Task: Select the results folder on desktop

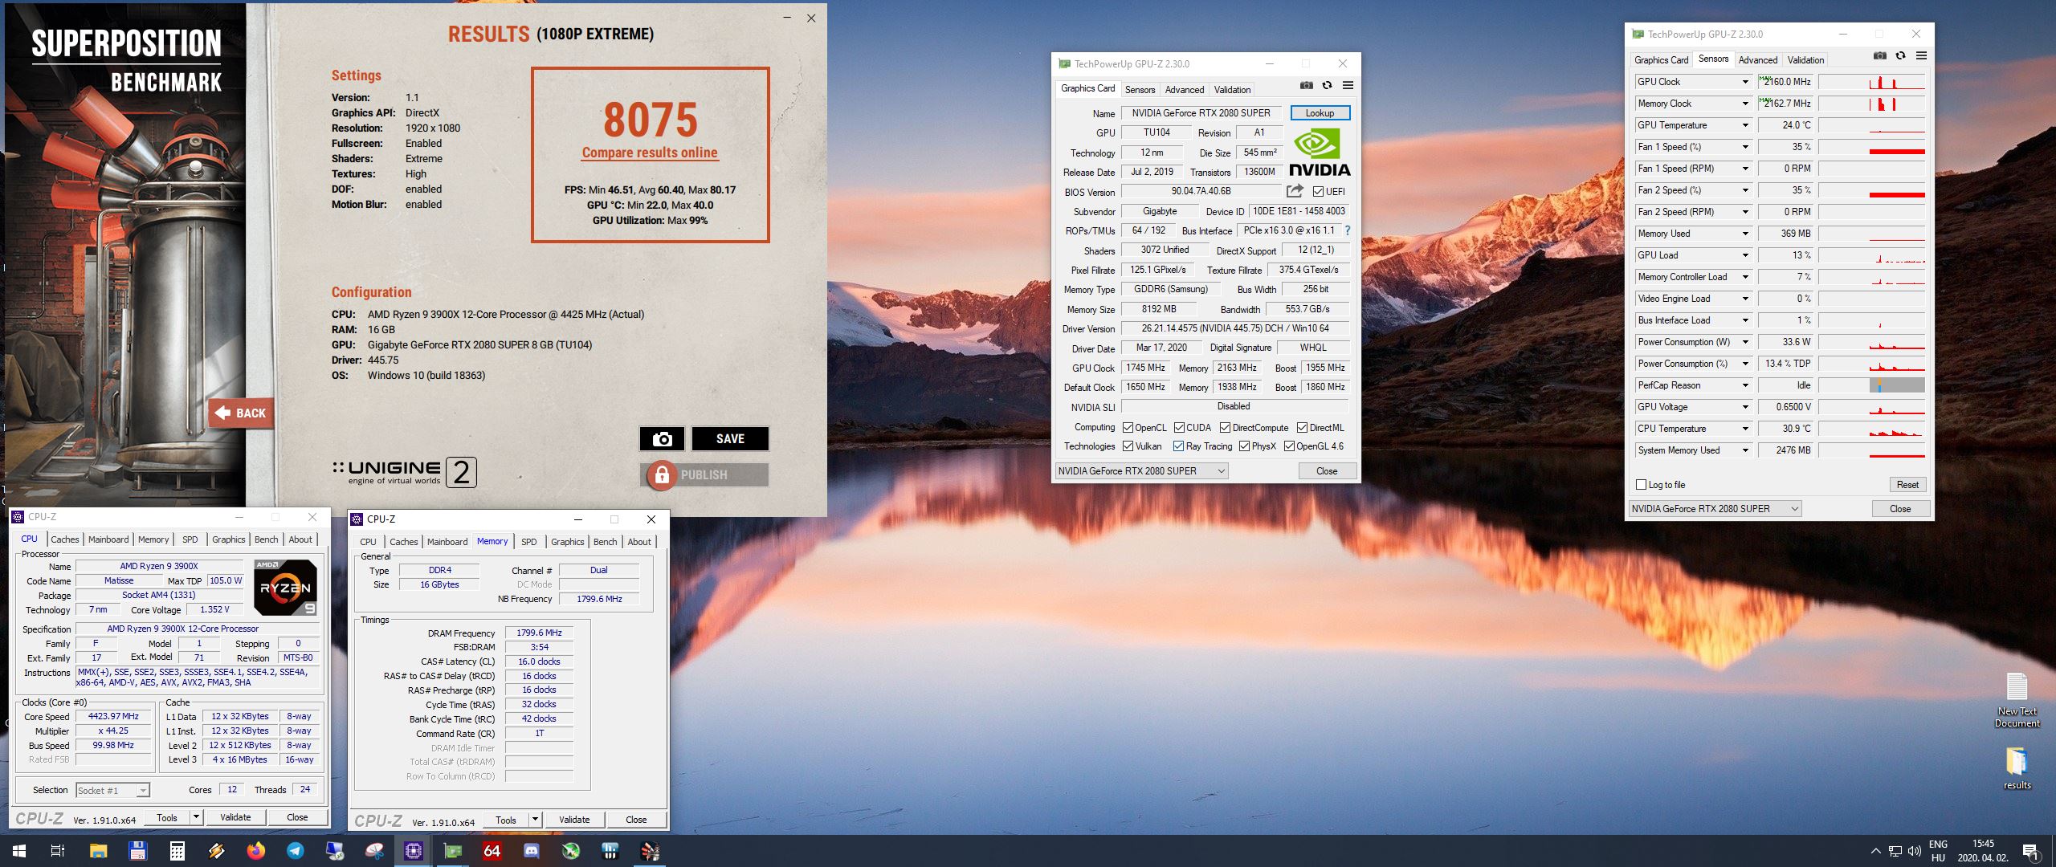Action: pos(2017,769)
